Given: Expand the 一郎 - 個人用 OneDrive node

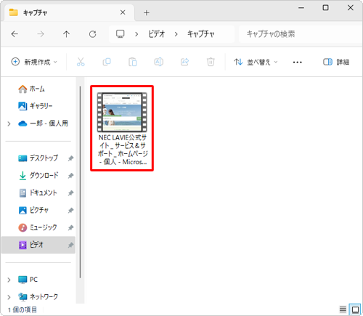Looking at the screenshot, I should [x=9, y=123].
